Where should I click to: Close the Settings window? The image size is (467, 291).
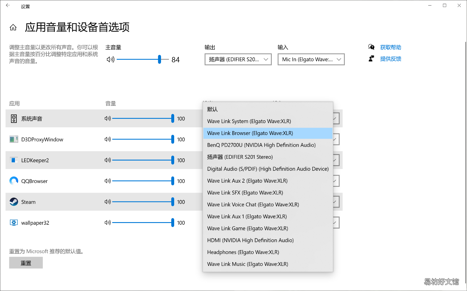[459, 6]
